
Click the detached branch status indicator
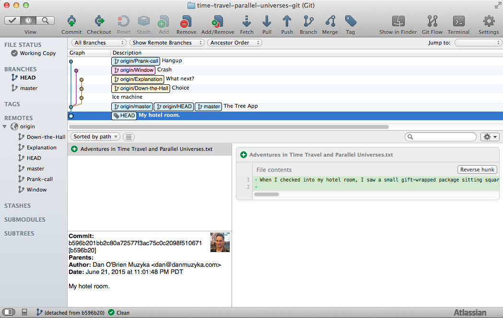(x=70, y=313)
